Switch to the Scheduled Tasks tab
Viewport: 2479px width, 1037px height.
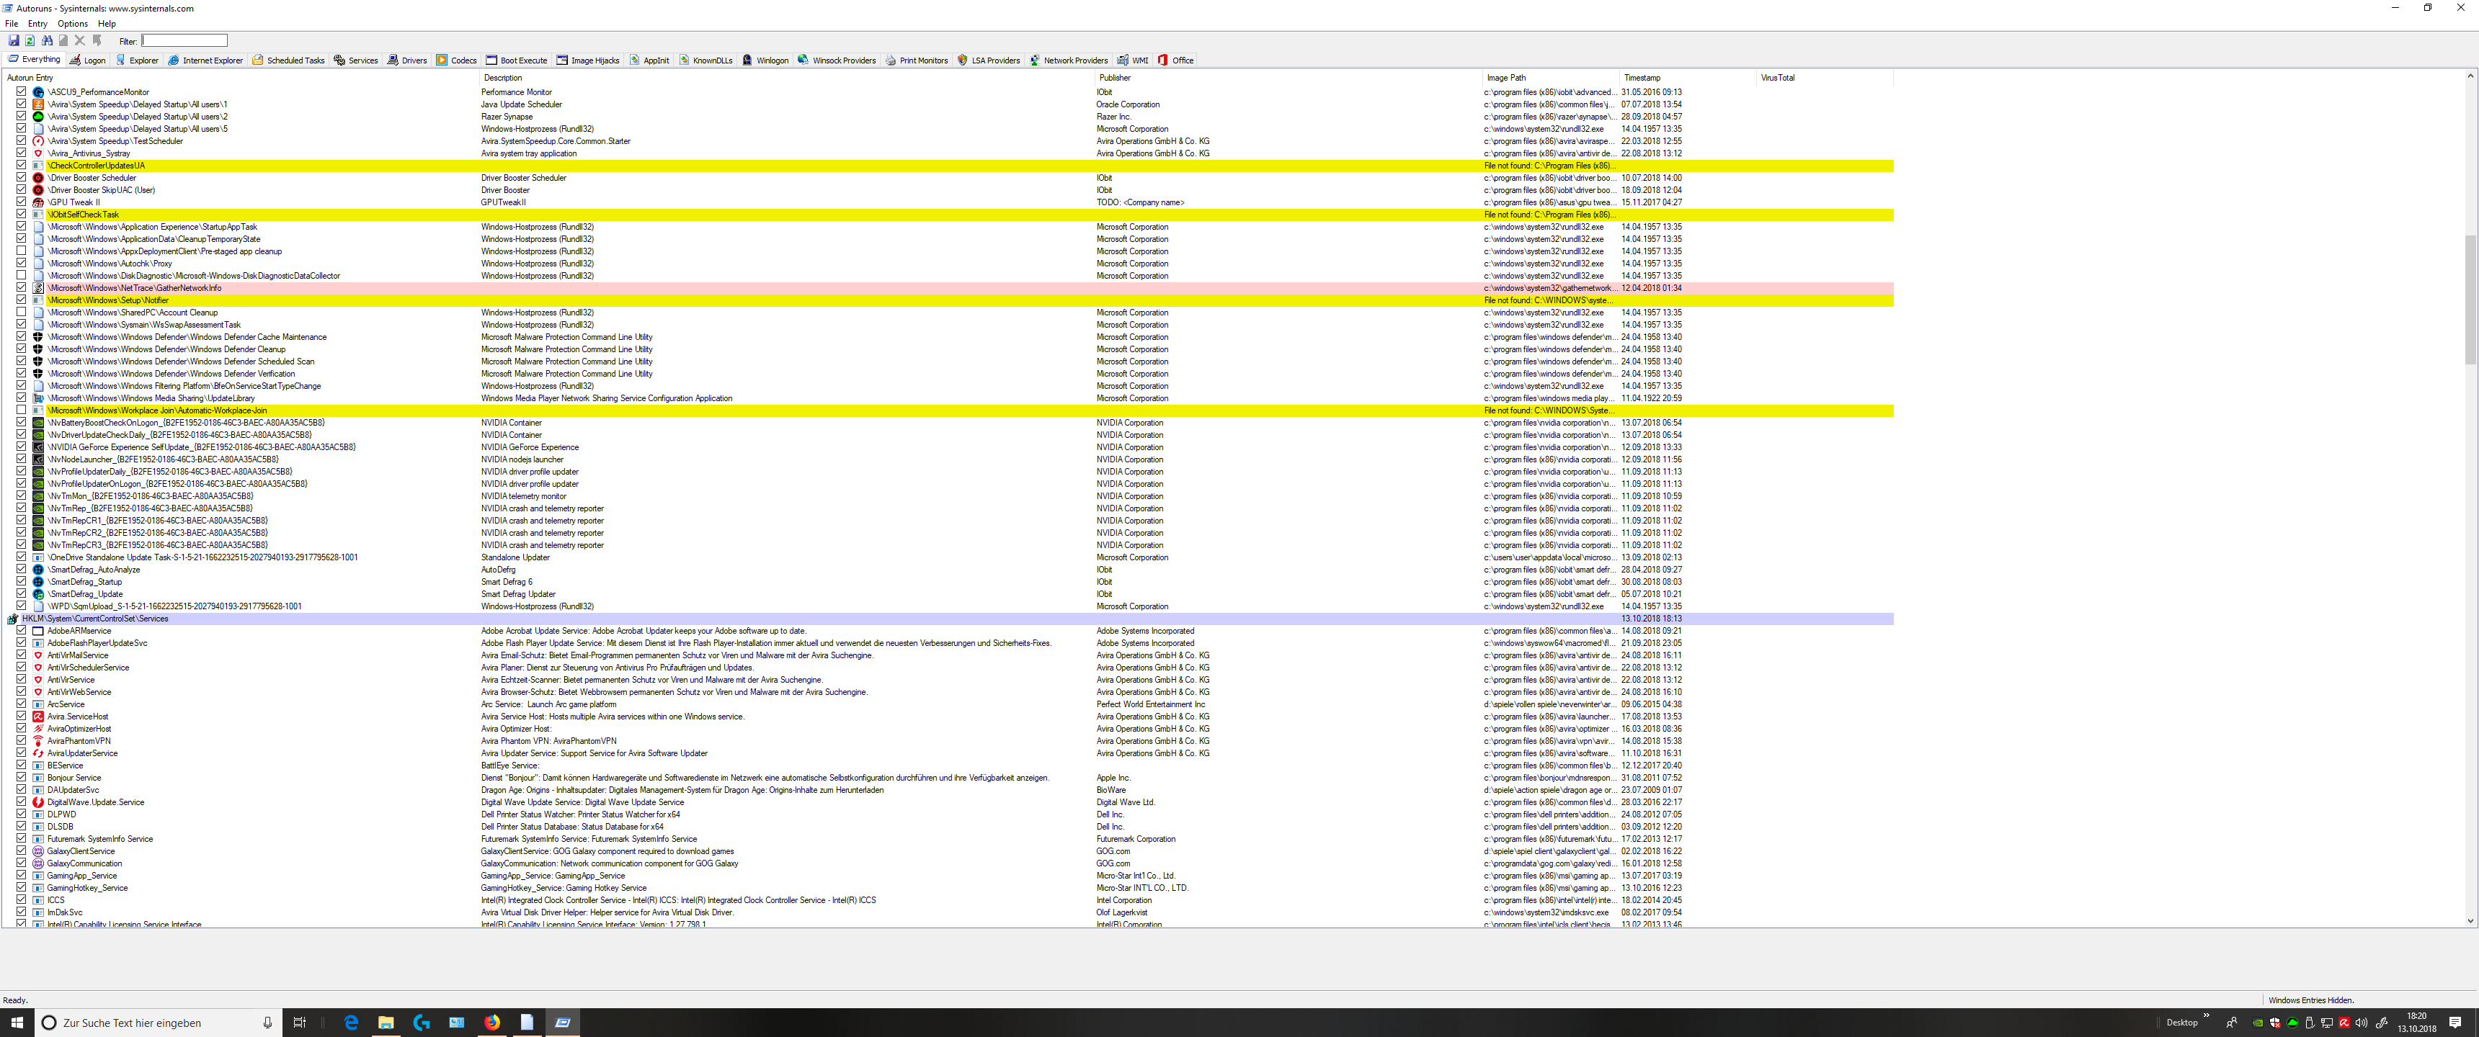pos(289,60)
